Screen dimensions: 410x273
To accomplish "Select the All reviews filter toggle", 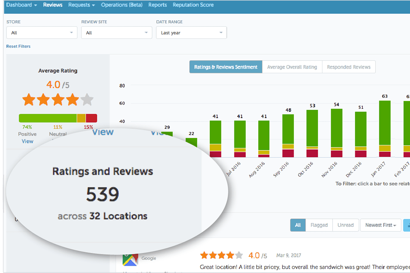I will pyautogui.click(x=298, y=225).
